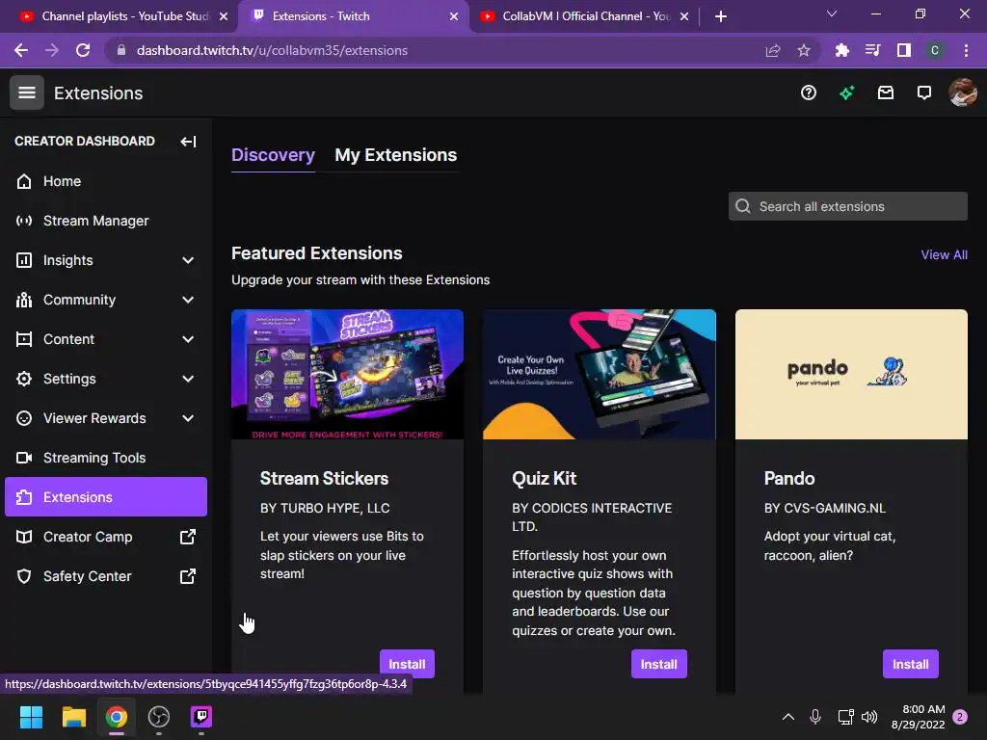Expand the Settings chevron
Image resolution: width=987 pixels, height=740 pixels.
(188, 379)
